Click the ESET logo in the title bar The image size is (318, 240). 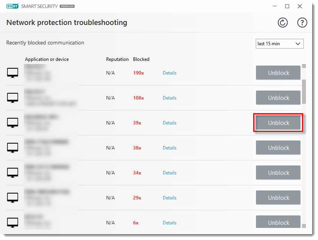[12, 6]
